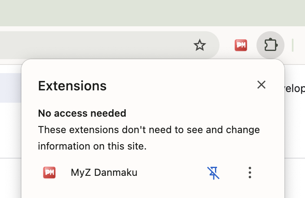Click the empty area below MyZ Danmaku row
Screen dimensions: 305x198
point(152,190)
